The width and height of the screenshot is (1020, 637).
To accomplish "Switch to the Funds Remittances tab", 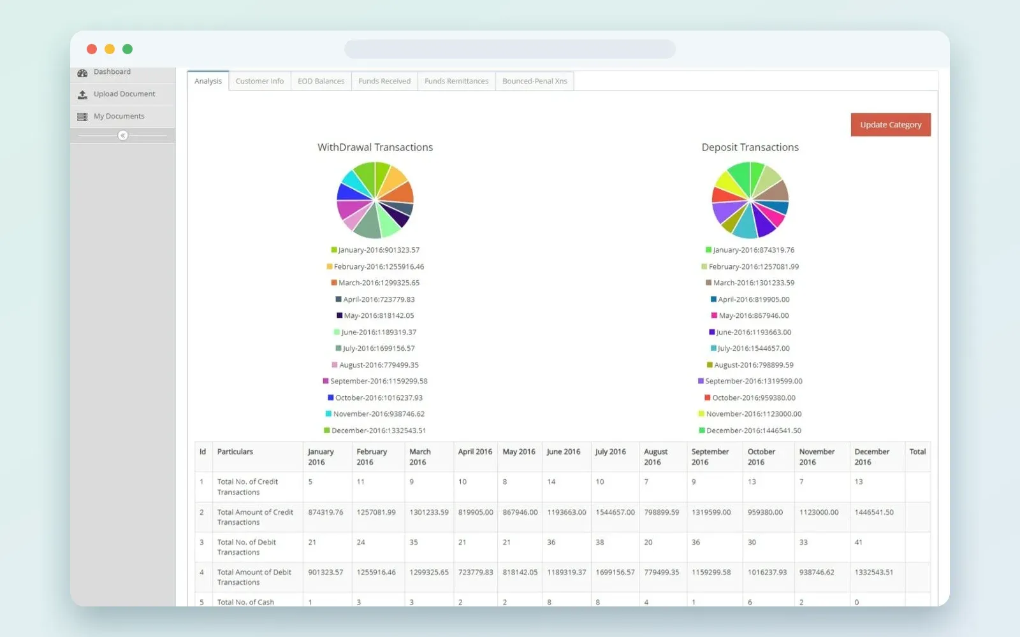I will click(x=456, y=81).
